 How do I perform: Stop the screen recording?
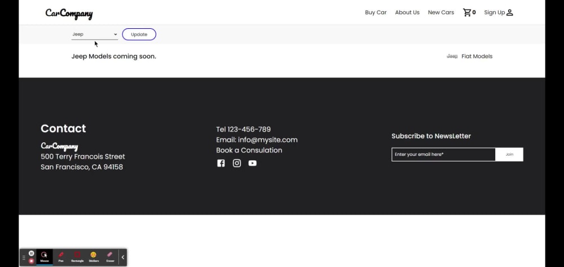(31, 261)
